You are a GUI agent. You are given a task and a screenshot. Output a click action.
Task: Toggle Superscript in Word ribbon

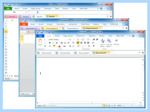coord(68,43)
